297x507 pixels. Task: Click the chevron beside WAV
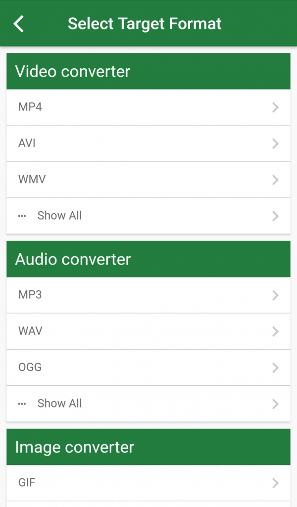click(x=276, y=331)
